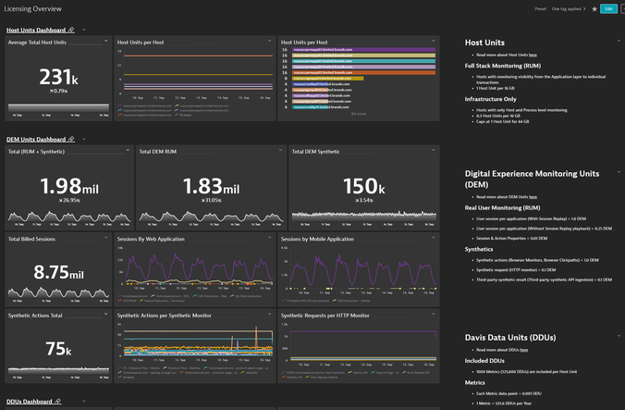Image resolution: width=625 pixels, height=410 pixels.
Task: Collapse the Digital Experience Monitoring Units panel
Action: (617, 172)
